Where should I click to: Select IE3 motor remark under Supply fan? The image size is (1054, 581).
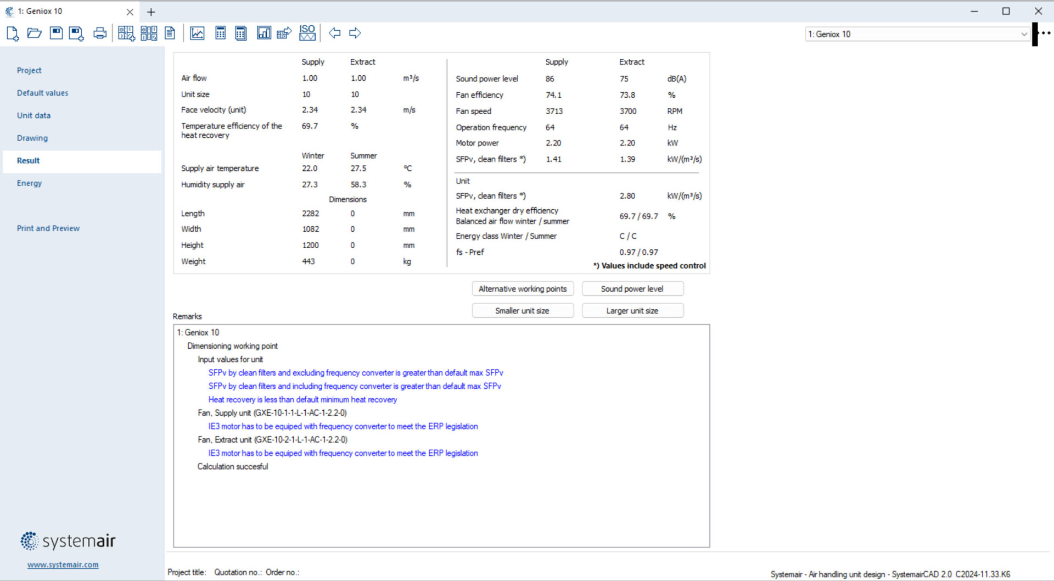[x=343, y=427]
